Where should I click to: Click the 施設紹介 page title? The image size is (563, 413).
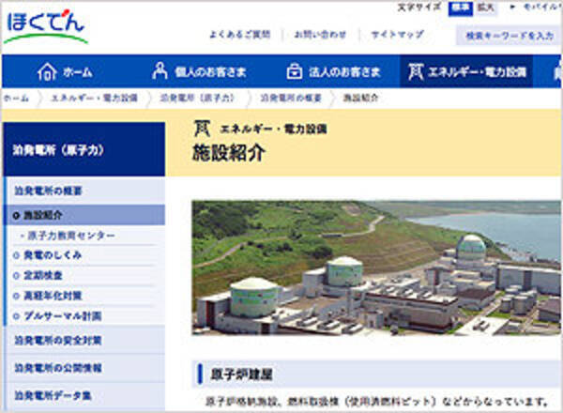click(229, 153)
